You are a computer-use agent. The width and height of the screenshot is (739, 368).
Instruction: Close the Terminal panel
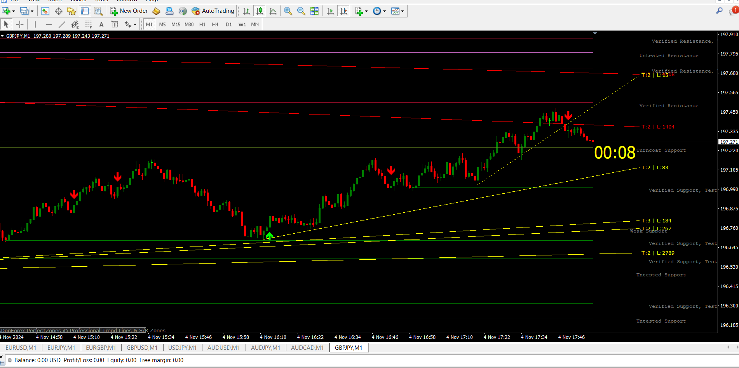[x=2, y=357]
